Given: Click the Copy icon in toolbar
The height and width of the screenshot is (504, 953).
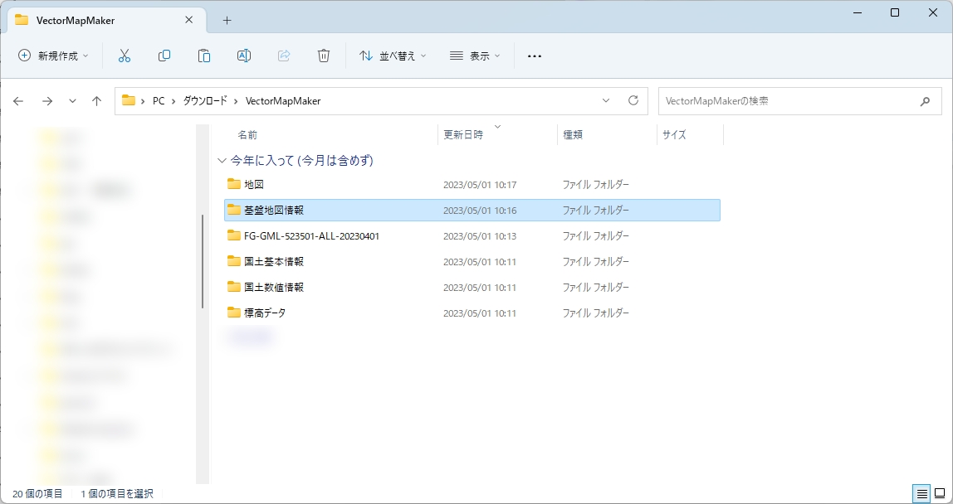Looking at the screenshot, I should [164, 56].
